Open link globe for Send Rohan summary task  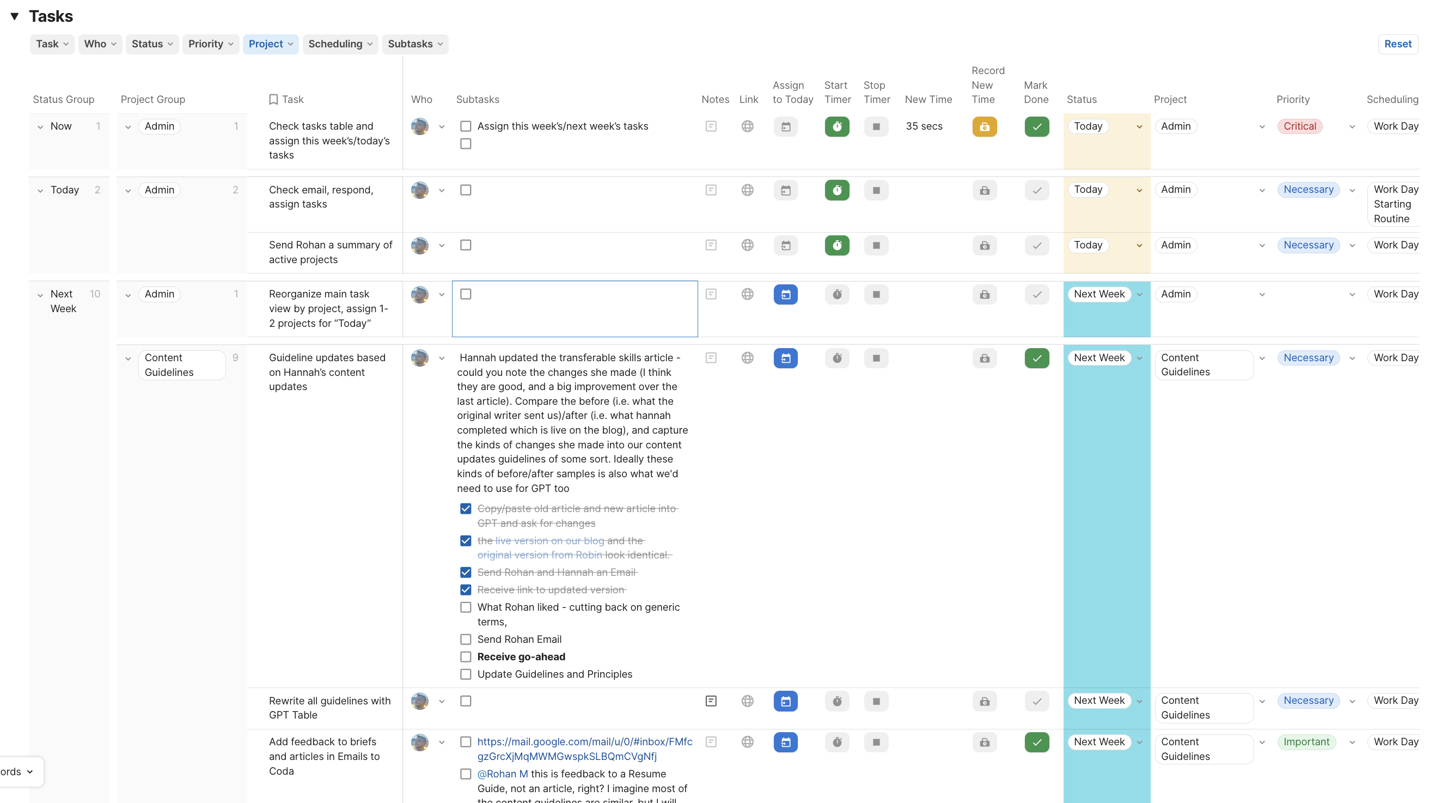point(747,245)
